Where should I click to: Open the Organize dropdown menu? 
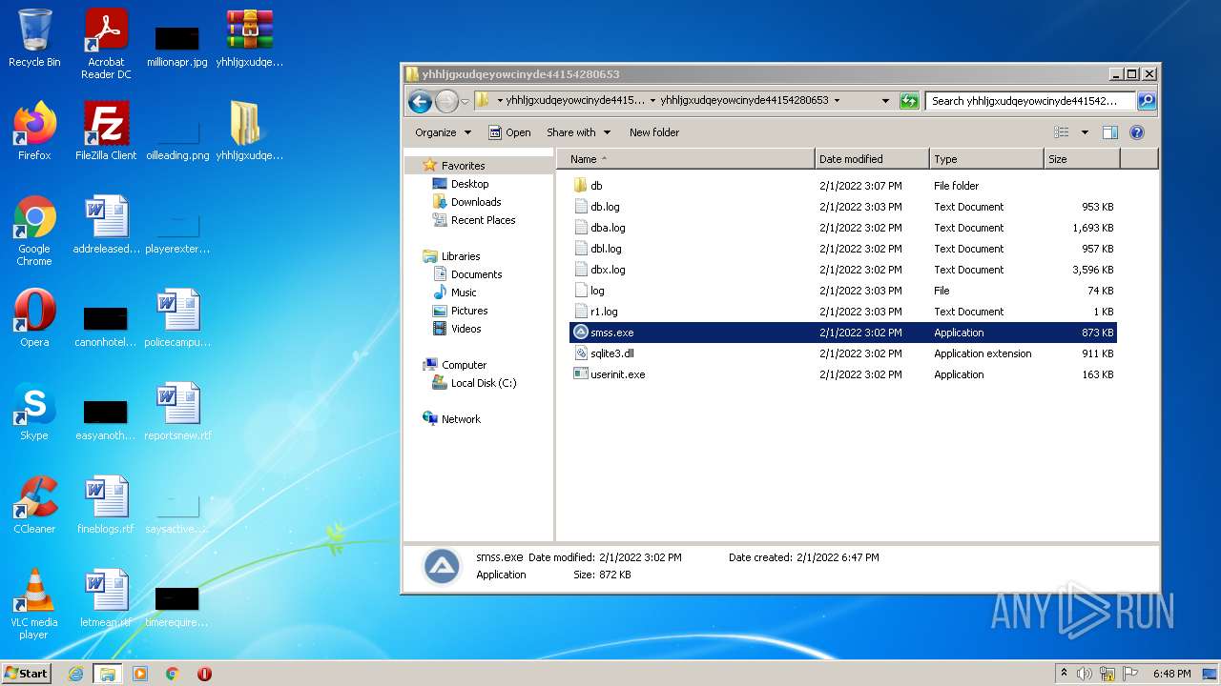pos(443,132)
